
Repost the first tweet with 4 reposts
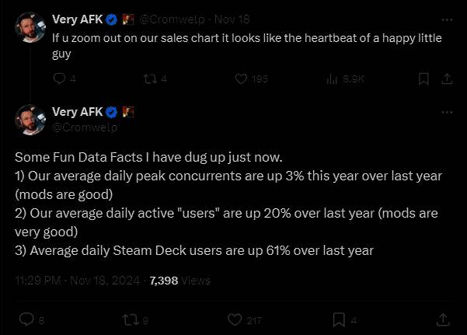tap(150, 79)
